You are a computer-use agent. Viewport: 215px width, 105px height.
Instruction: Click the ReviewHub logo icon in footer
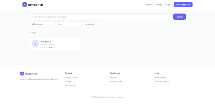coord(22,74)
